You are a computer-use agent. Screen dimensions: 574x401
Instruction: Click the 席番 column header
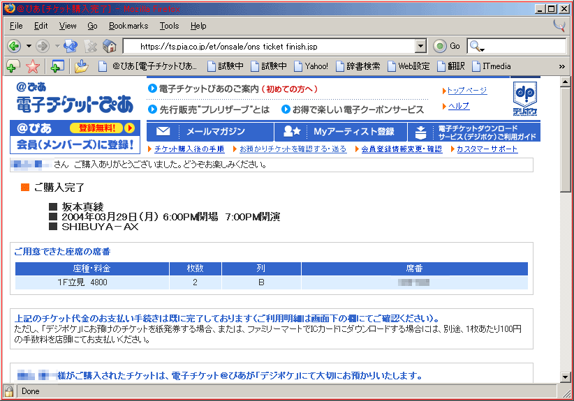point(414,268)
